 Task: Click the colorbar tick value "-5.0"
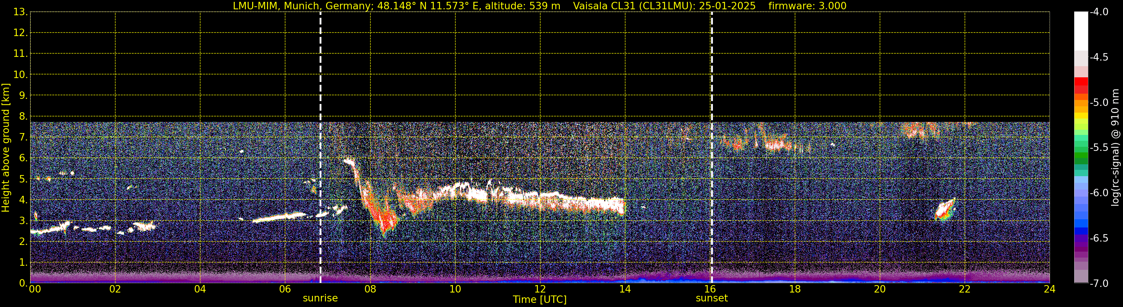(x=1098, y=102)
